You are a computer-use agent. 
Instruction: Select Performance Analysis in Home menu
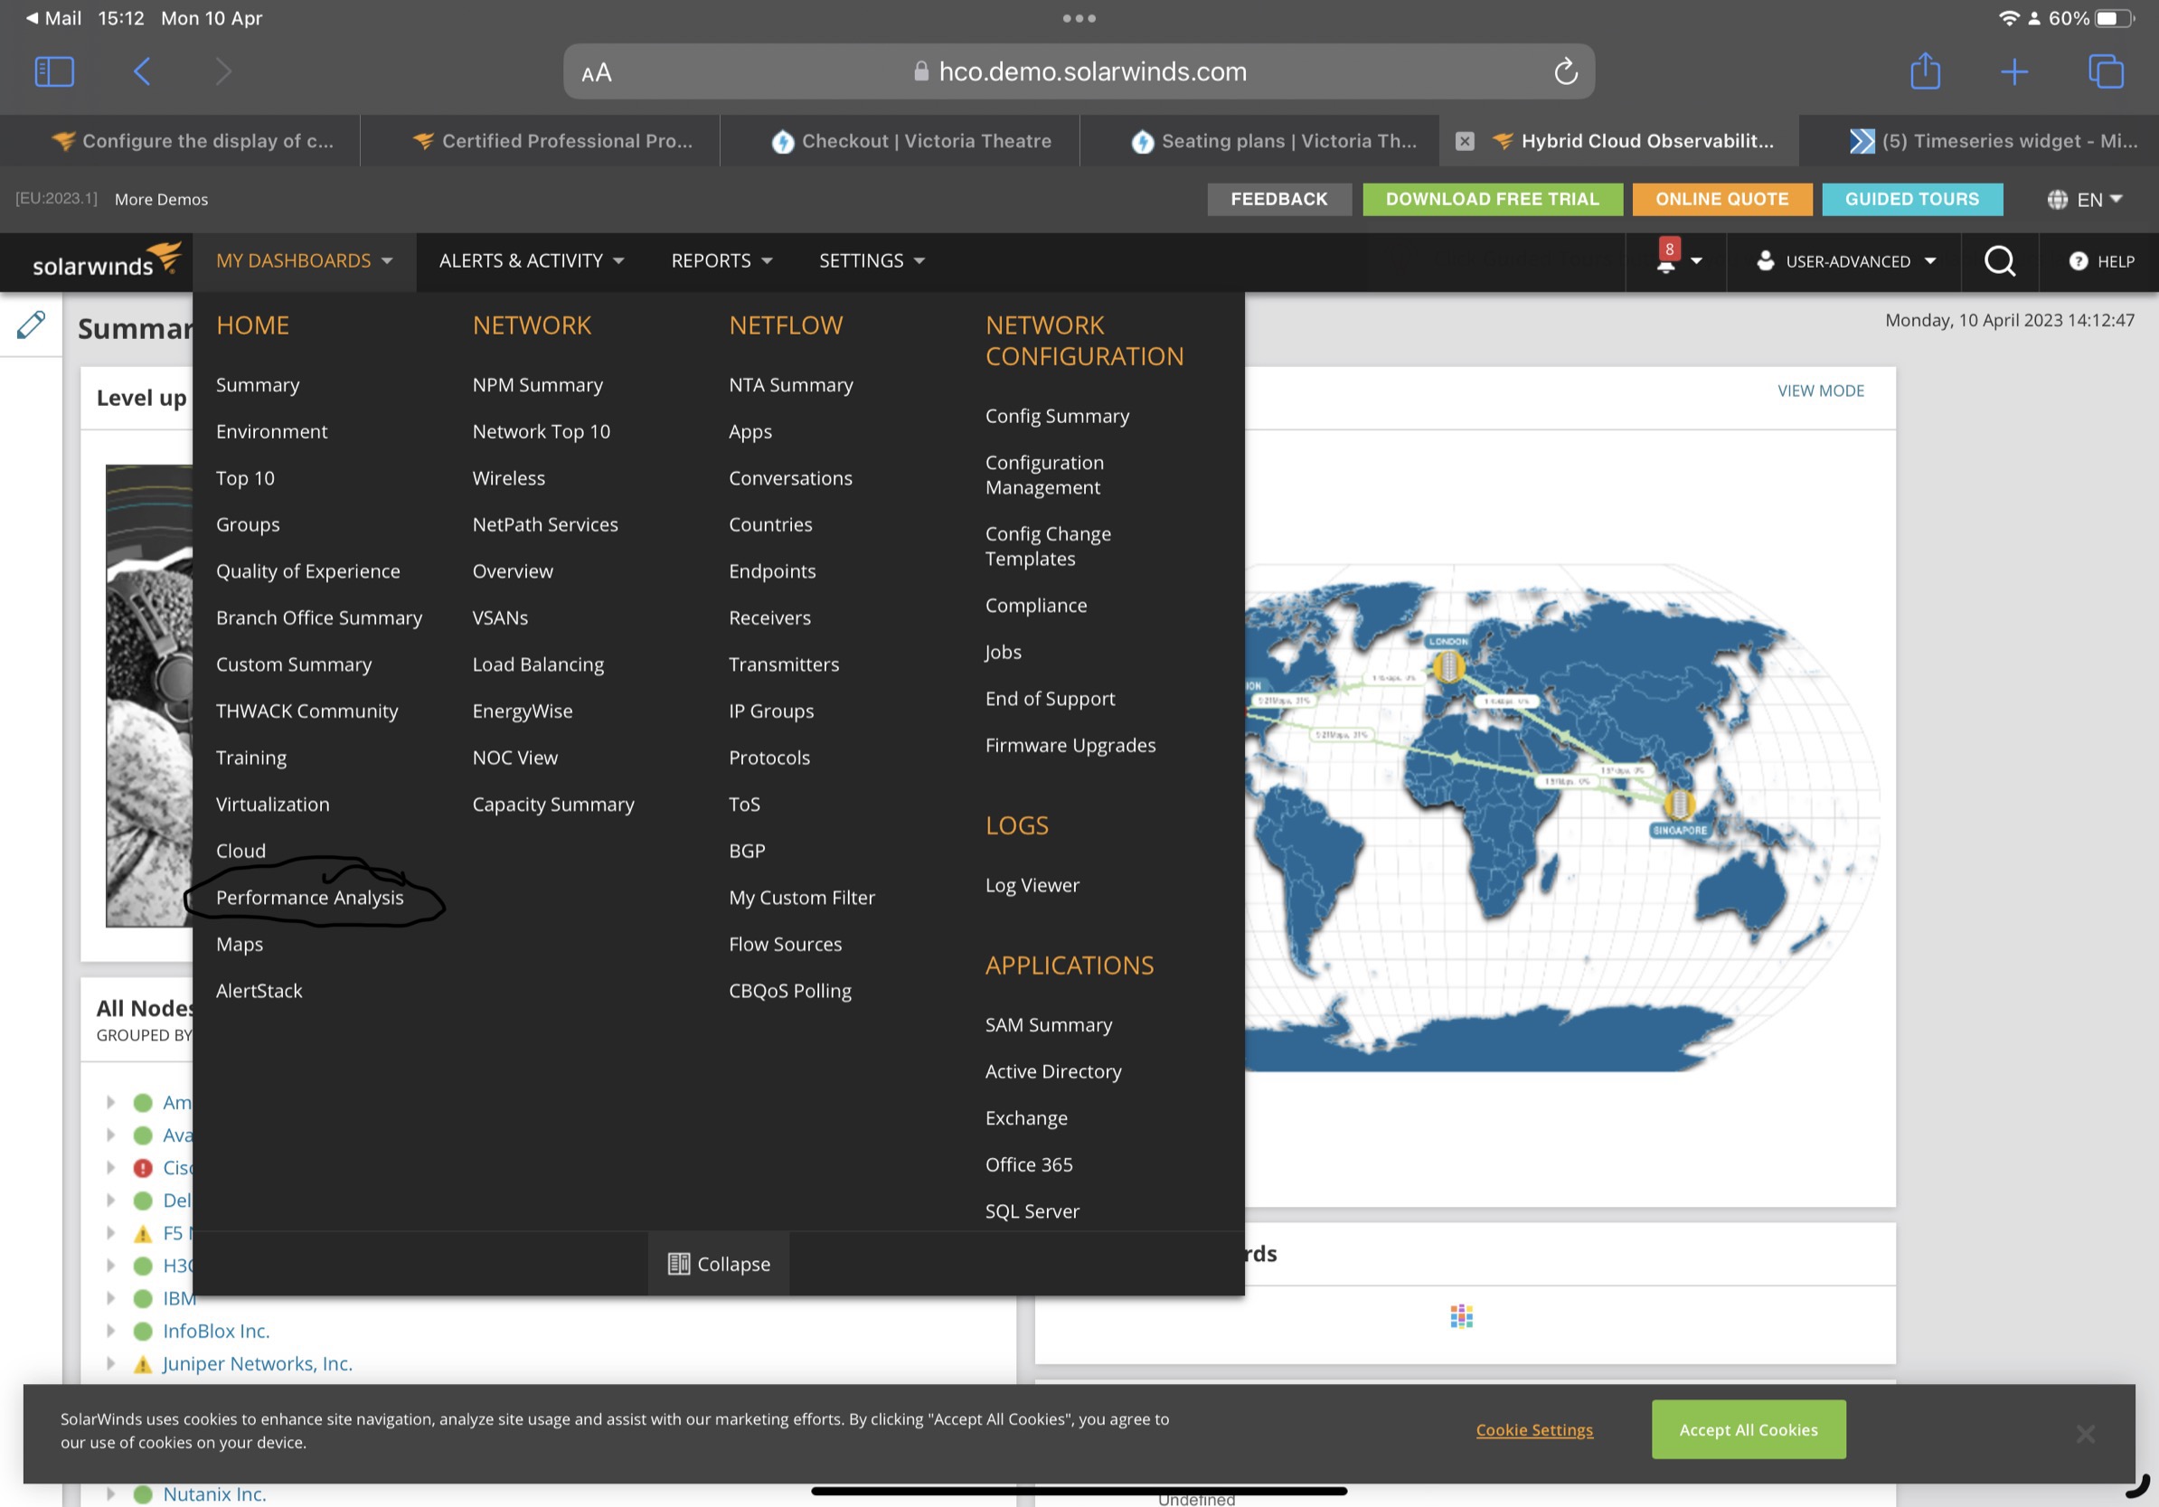[309, 897]
